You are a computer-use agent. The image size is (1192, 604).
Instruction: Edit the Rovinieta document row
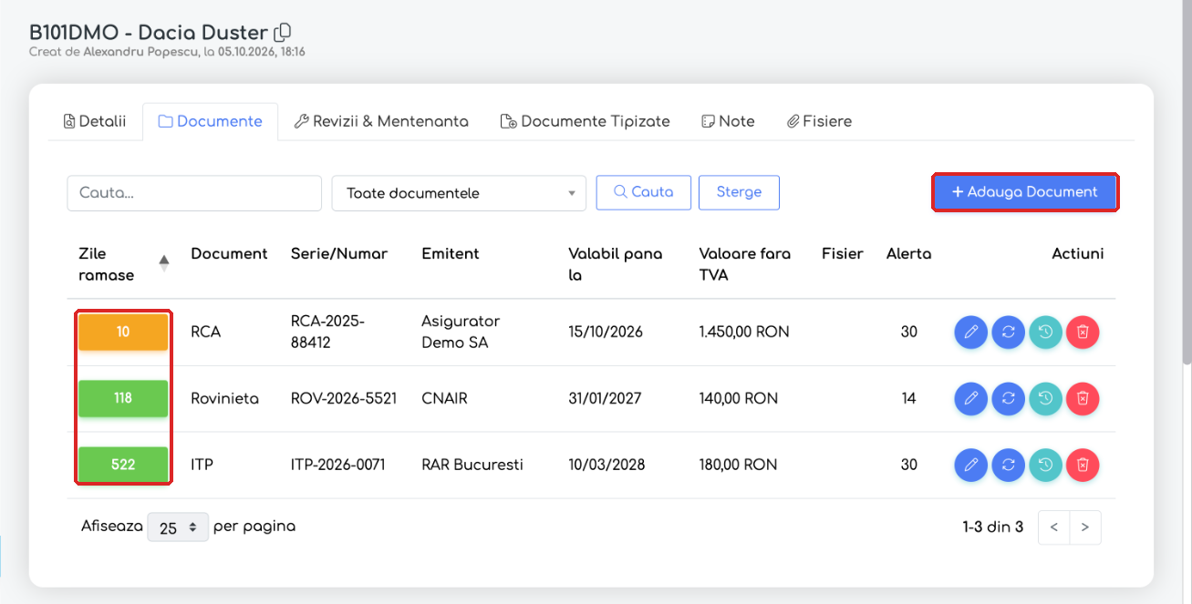(x=971, y=398)
